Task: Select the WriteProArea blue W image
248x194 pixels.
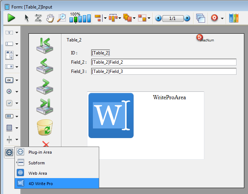Action: [x=111, y=116]
